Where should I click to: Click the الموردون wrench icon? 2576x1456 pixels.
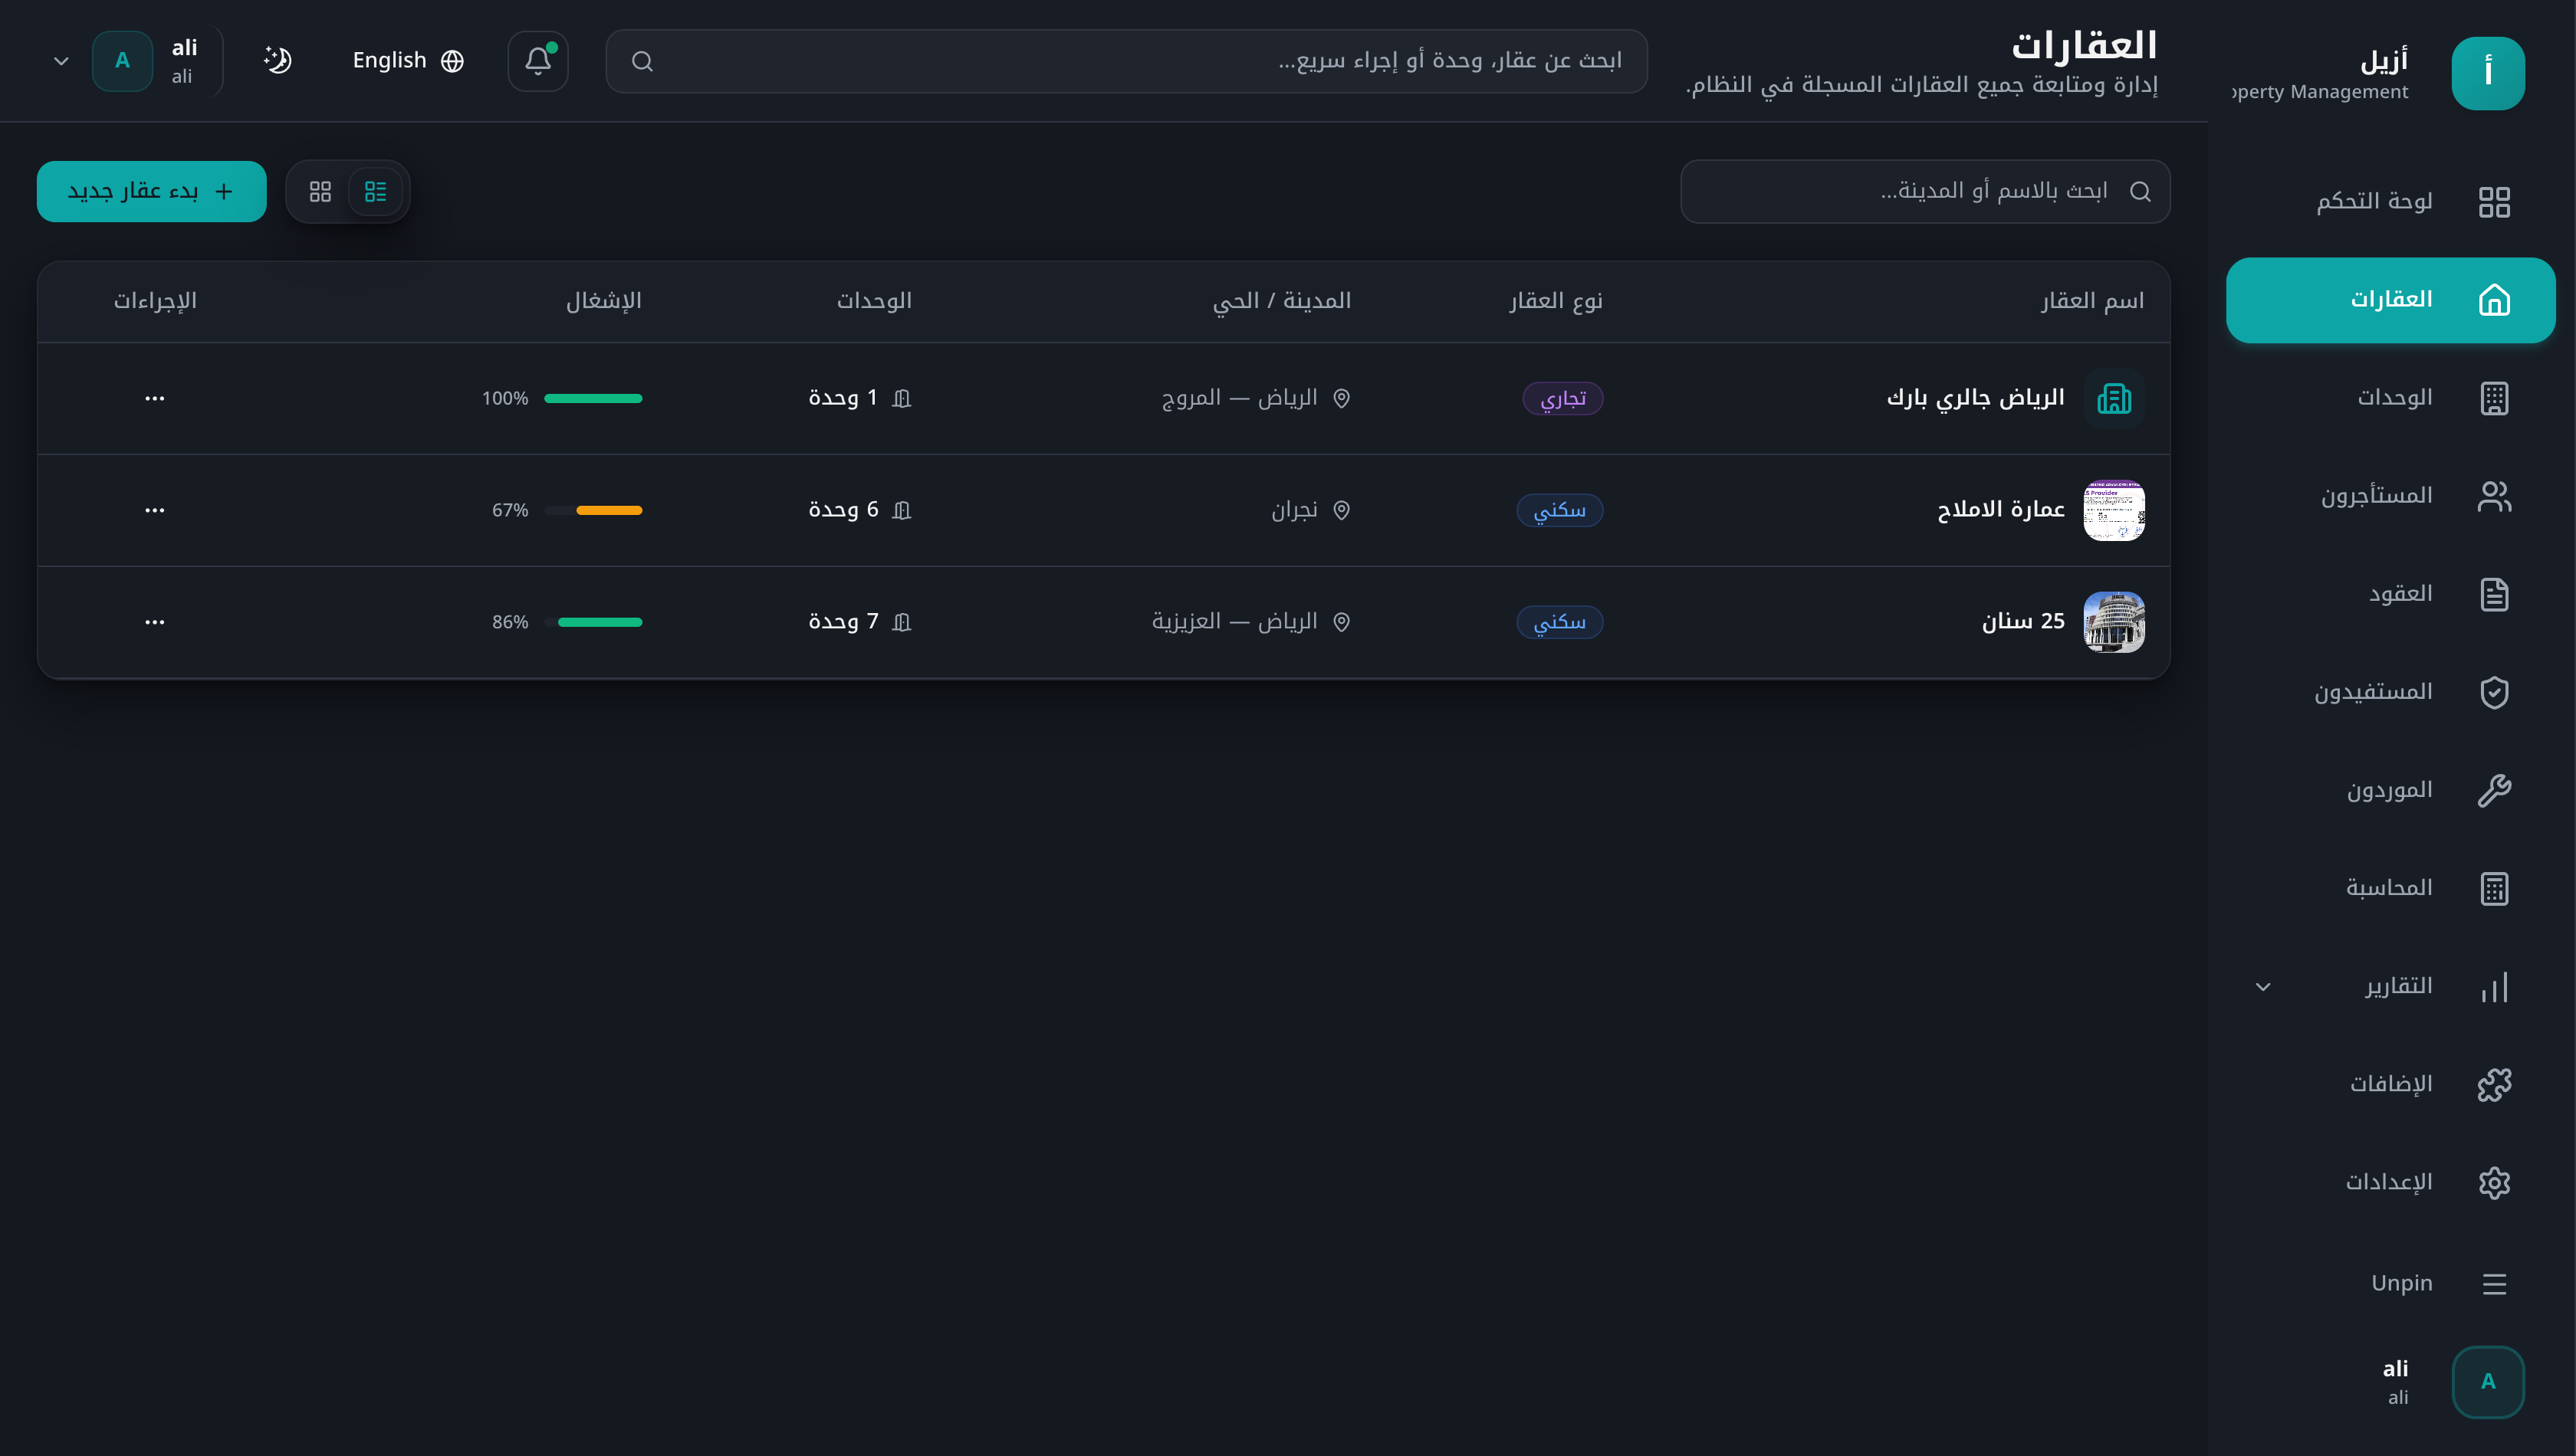(x=2493, y=790)
